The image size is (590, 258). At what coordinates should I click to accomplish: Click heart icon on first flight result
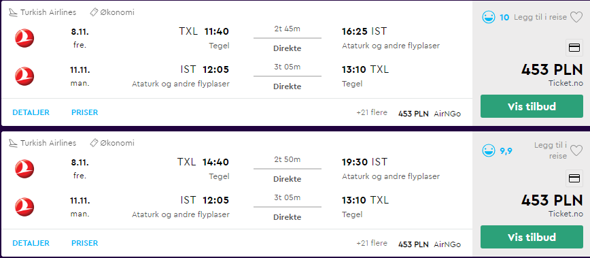pyautogui.click(x=576, y=17)
